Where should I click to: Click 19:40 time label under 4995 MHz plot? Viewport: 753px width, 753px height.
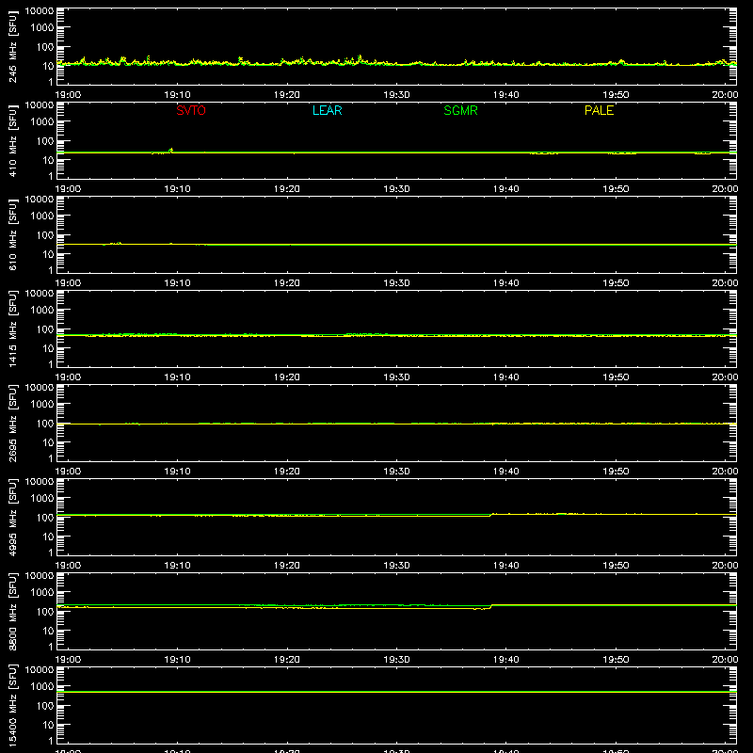[505, 566]
